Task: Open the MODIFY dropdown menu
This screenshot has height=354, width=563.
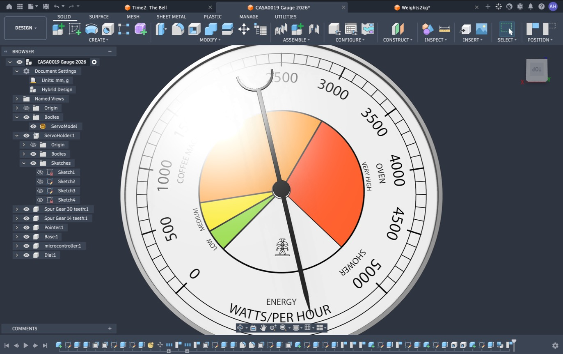Action: coord(210,40)
